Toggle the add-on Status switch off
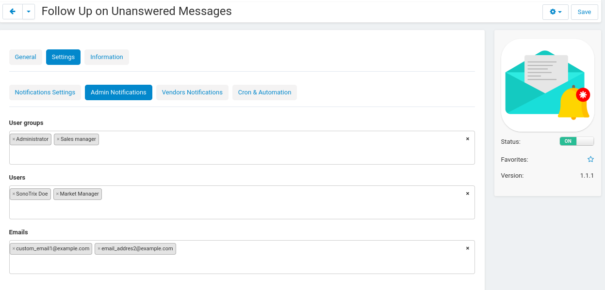This screenshot has width=605, height=290. 576,141
